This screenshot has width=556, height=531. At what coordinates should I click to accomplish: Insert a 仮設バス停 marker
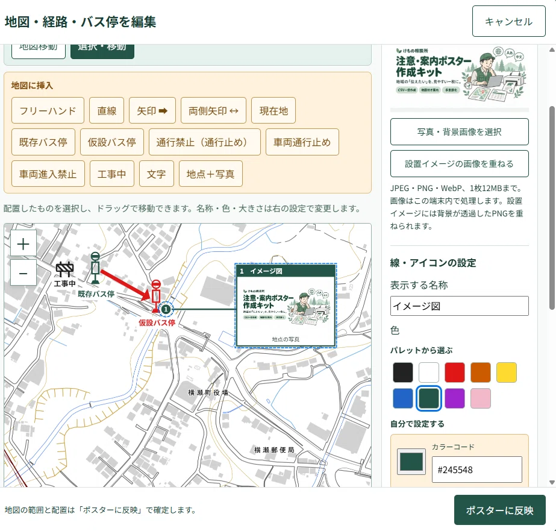coord(112,142)
